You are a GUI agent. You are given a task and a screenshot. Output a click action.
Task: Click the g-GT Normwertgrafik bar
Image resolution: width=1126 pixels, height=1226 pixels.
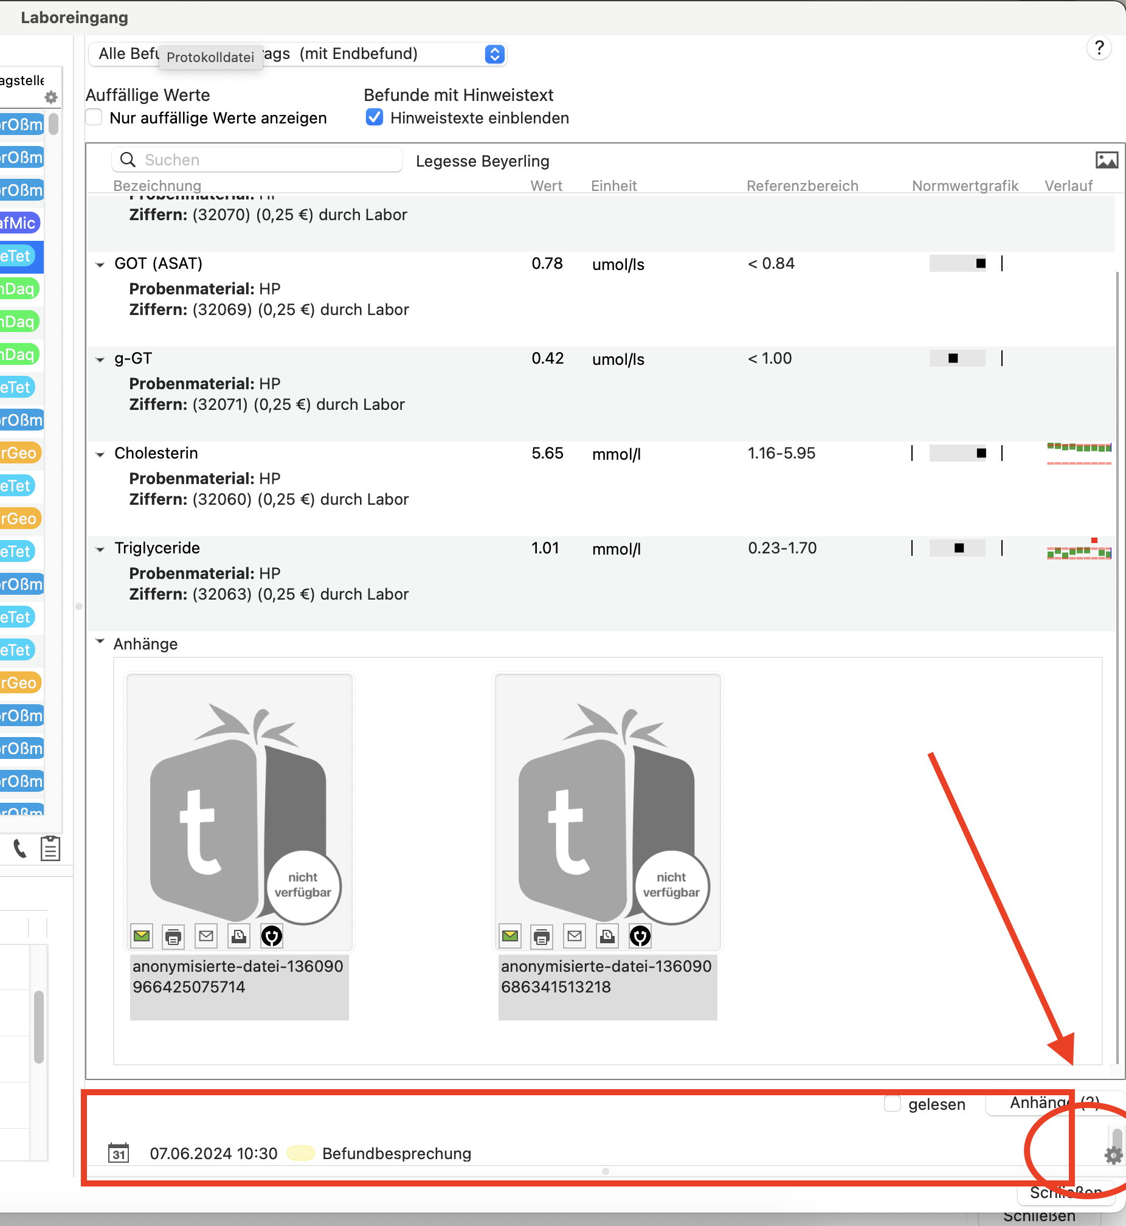click(957, 358)
